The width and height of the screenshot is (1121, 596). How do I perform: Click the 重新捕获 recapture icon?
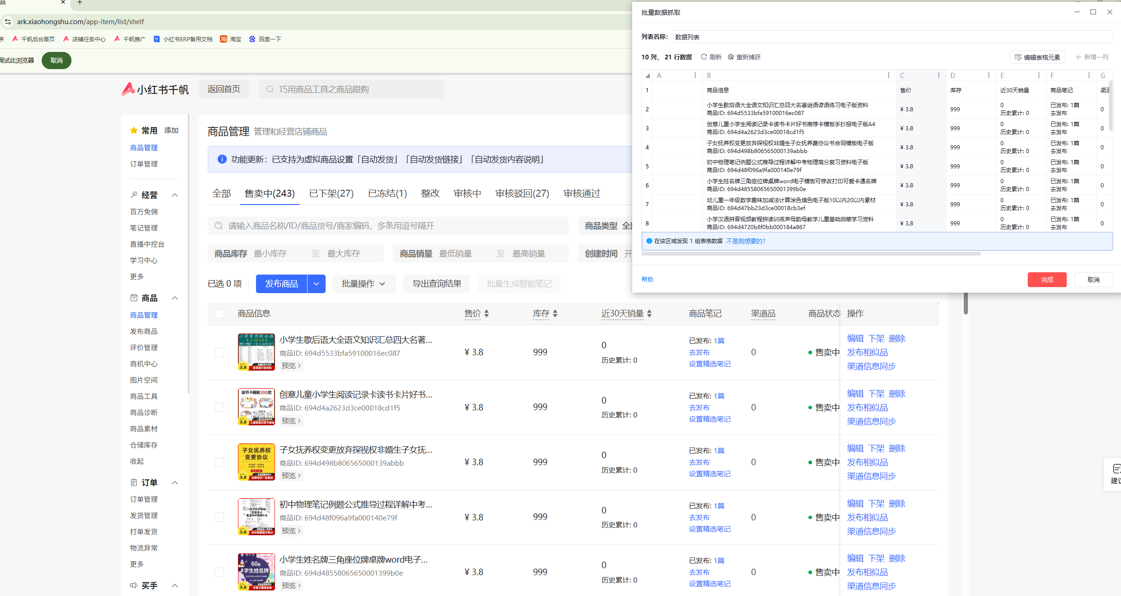tap(731, 57)
